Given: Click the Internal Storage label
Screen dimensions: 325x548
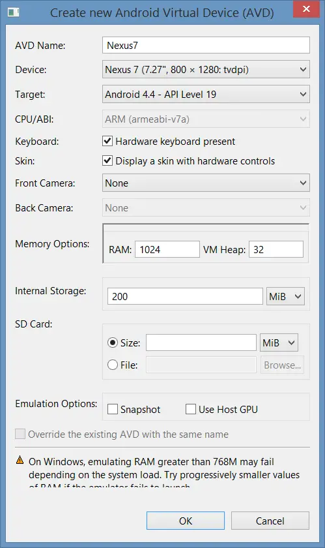Looking at the screenshot, I should (x=51, y=291).
